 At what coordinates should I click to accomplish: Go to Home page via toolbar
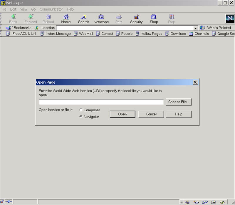(x=66, y=19)
